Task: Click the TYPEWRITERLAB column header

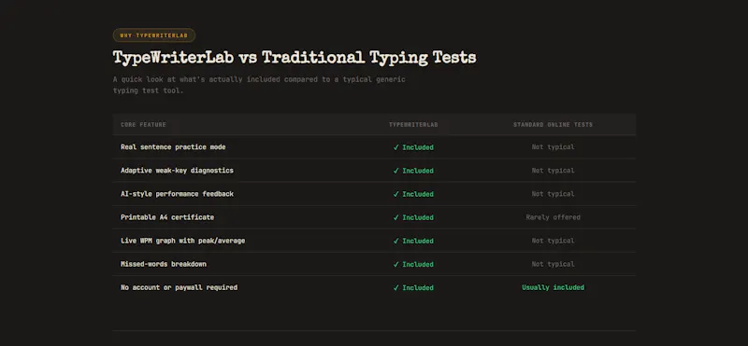Action: pos(413,125)
